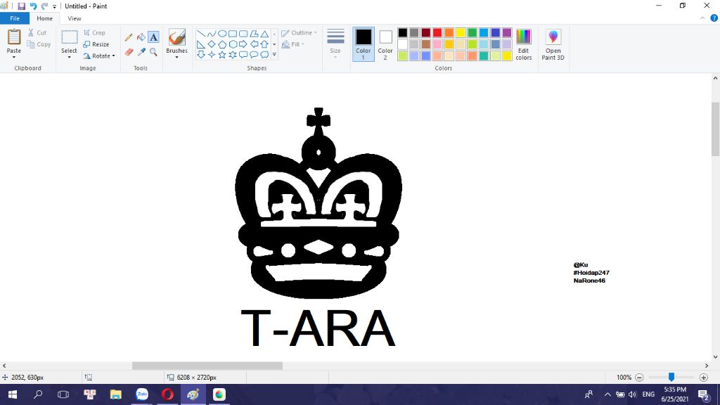Open taskbar Search magnifier
This screenshot has width=720, height=405.
click(x=38, y=394)
